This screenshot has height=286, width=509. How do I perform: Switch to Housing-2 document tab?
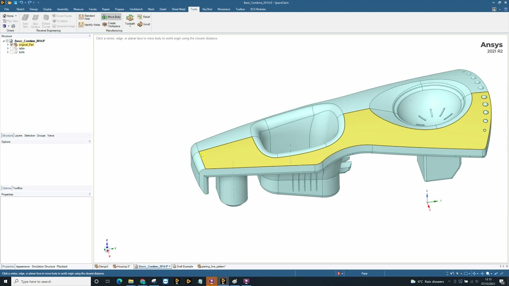click(122, 267)
